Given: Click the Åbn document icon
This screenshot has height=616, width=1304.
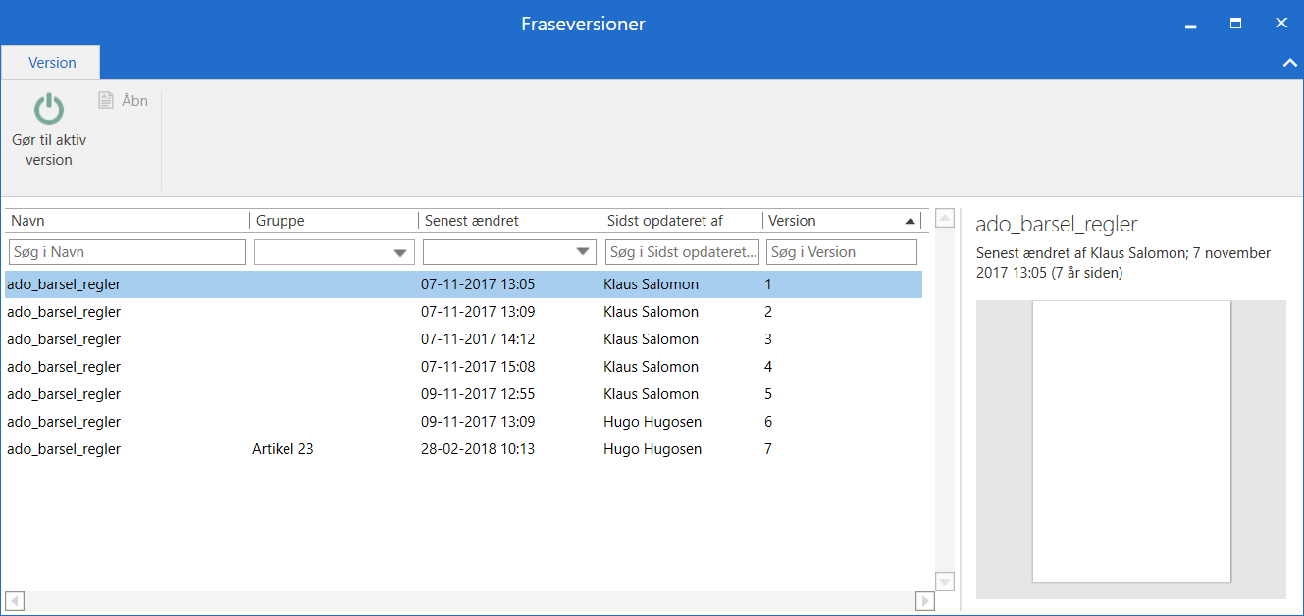Looking at the screenshot, I should [106, 100].
